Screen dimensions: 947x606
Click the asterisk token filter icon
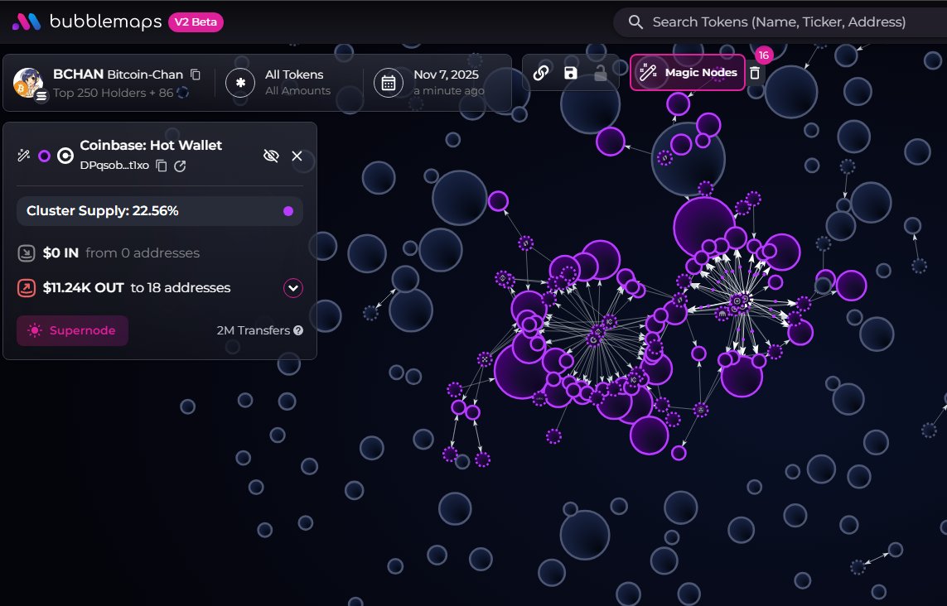[240, 83]
